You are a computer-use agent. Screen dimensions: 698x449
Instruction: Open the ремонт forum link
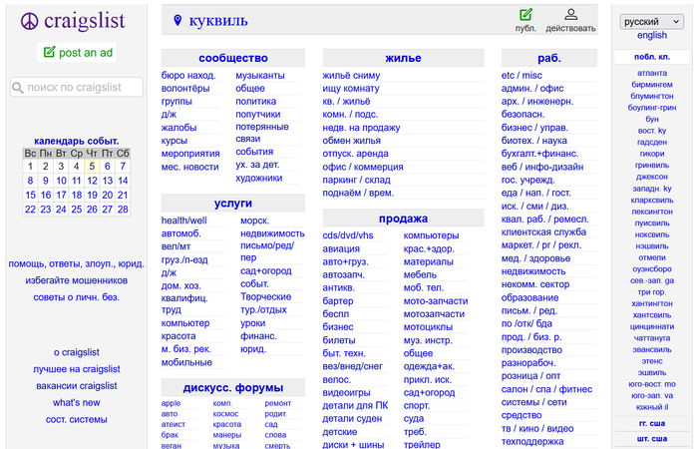278,403
